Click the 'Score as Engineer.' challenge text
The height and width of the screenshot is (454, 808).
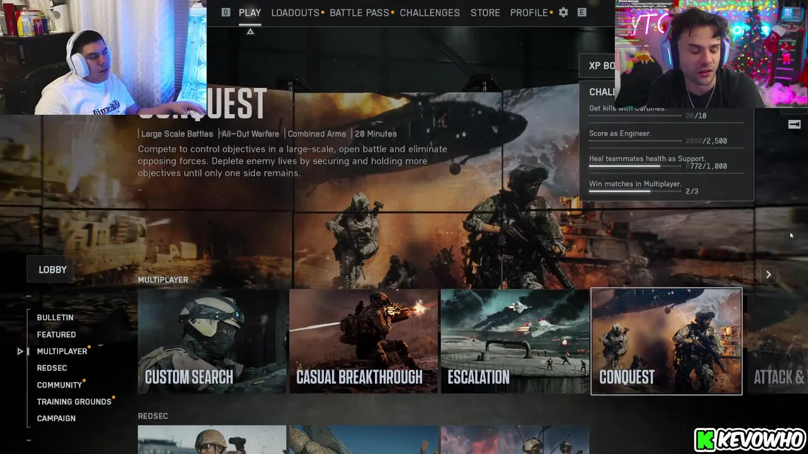[x=620, y=134]
